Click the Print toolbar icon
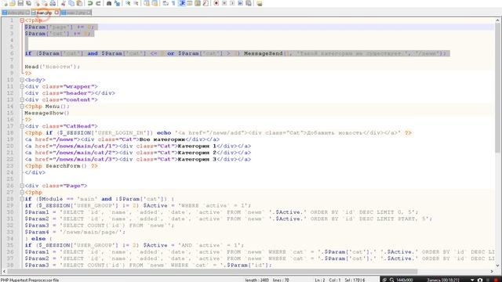The width and height of the screenshot is (502, 282). click(x=53, y=3)
